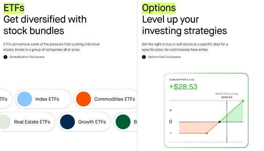This screenshot has width=264, height=151.
Task: Click the pale green Real Estate ETFs circle
Action: (x=4, y=122)
